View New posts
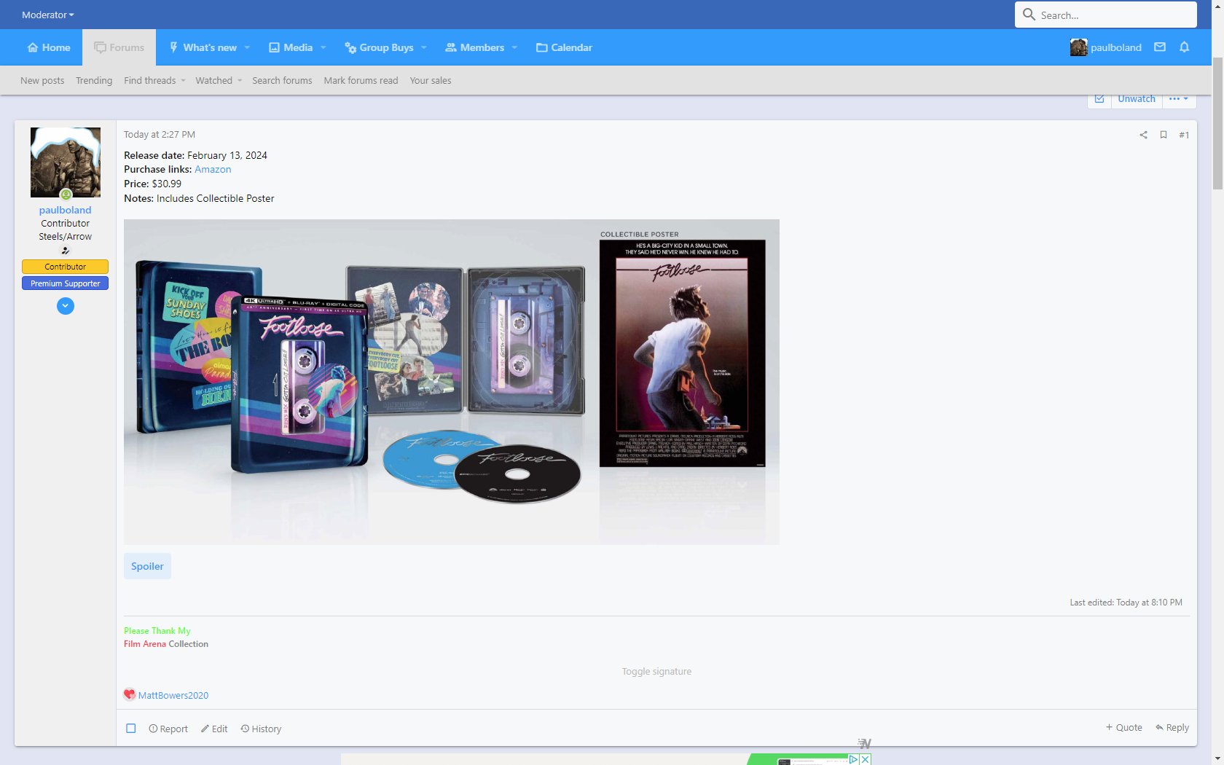Image resolution: width=1224 pixels, height=765 pixels. (x=42, y=80)
